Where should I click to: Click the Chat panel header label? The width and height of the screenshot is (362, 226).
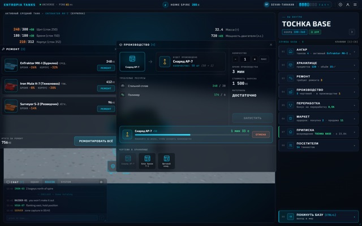point(15,182)
